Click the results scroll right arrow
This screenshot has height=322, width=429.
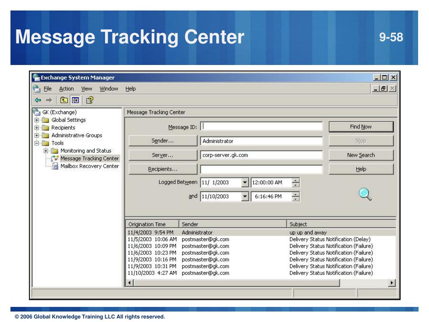pyautogui.click(x=392, y=283)
